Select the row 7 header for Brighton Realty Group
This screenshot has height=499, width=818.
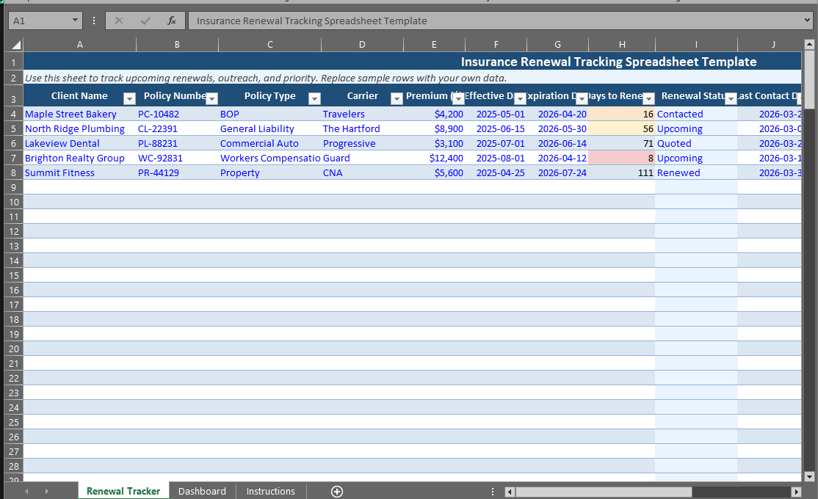13,158
